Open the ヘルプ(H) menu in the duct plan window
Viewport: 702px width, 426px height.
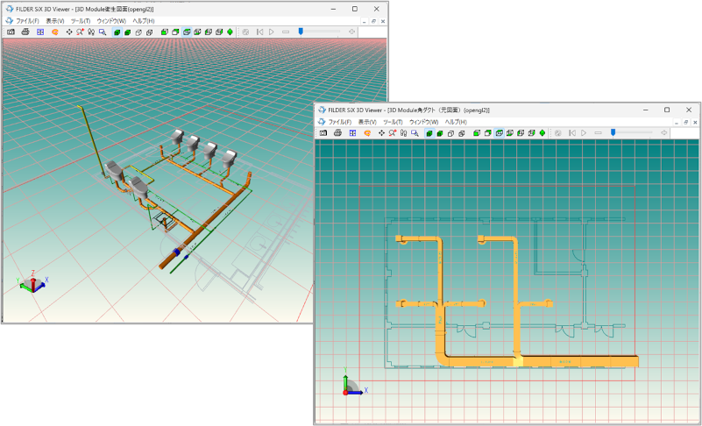pyautogui.click(x=456, y=122)
